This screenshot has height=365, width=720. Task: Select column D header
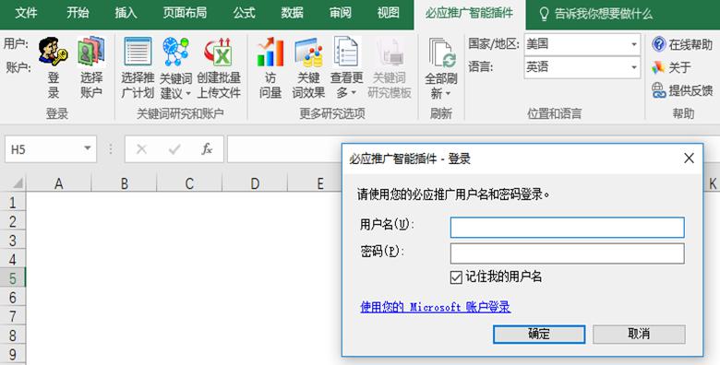[x=255, y=183]
